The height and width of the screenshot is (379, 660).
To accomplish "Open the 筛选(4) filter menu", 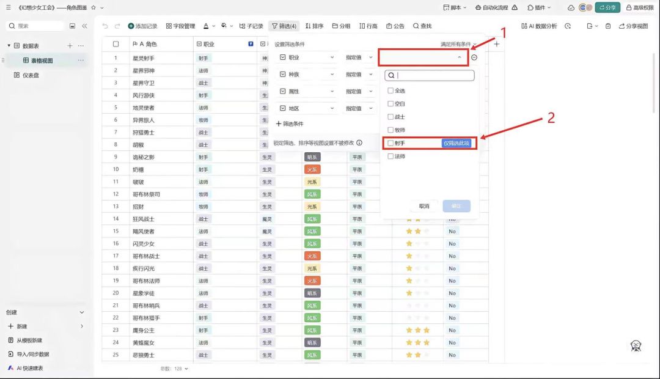I will [284, 26].
